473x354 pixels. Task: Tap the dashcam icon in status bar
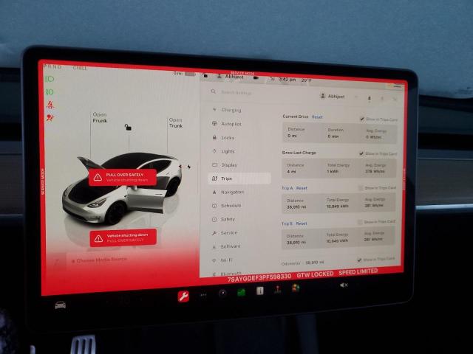point(256,77)
